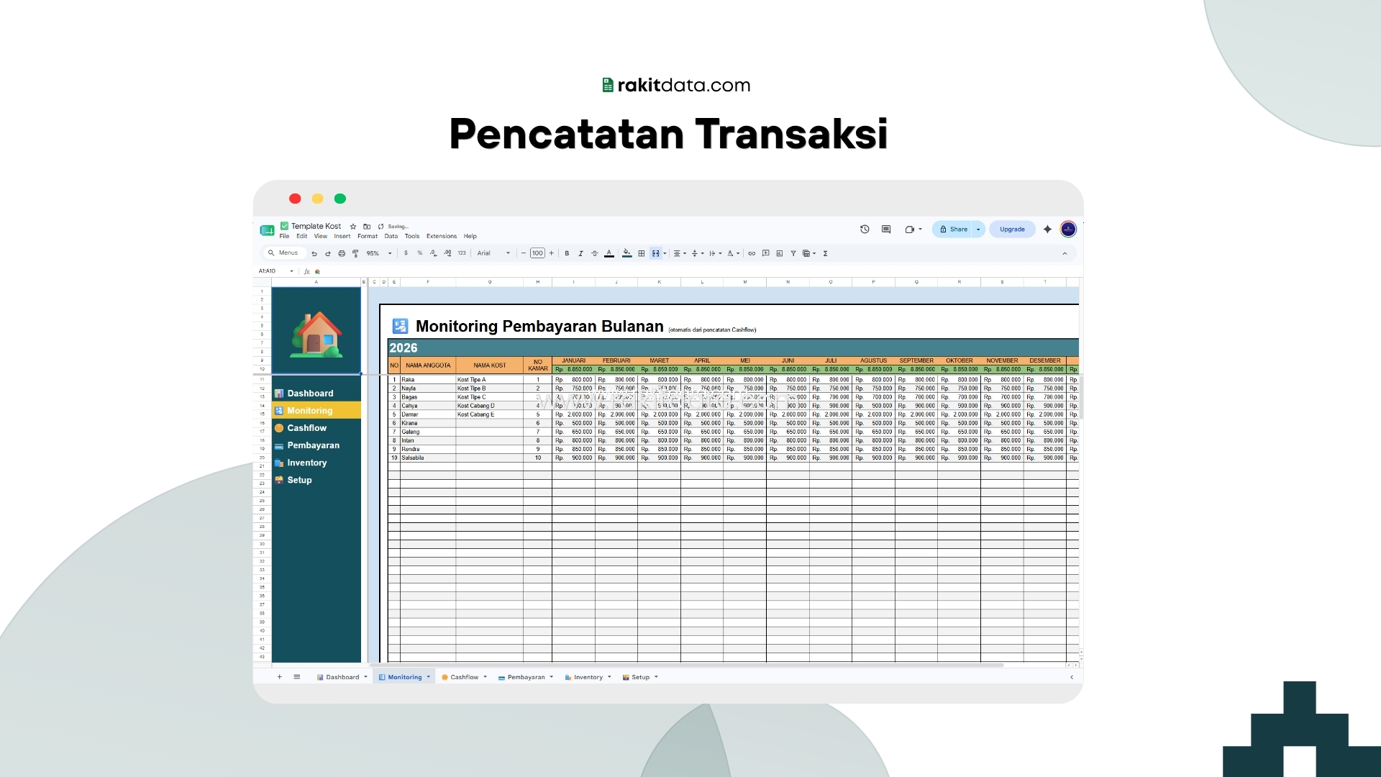Viewport: 1381px width, 777px height.
Task: Go to Sheets home logo
Action: (x=267, y=230)
